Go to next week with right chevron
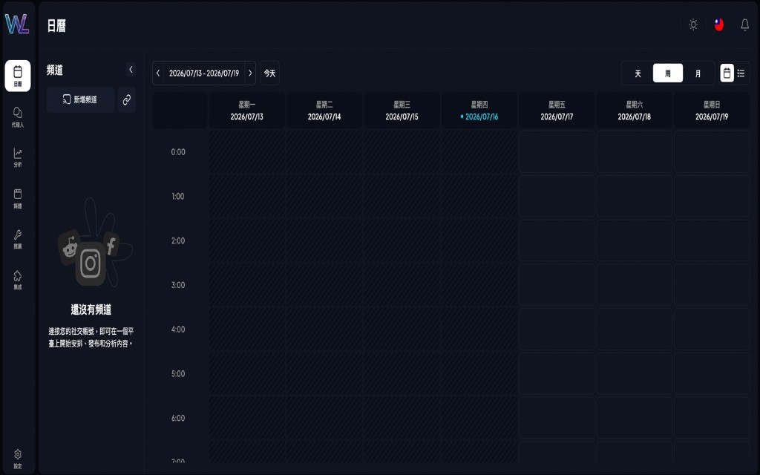Viewport: 760px width, 475px height. [x=250, y=73]
